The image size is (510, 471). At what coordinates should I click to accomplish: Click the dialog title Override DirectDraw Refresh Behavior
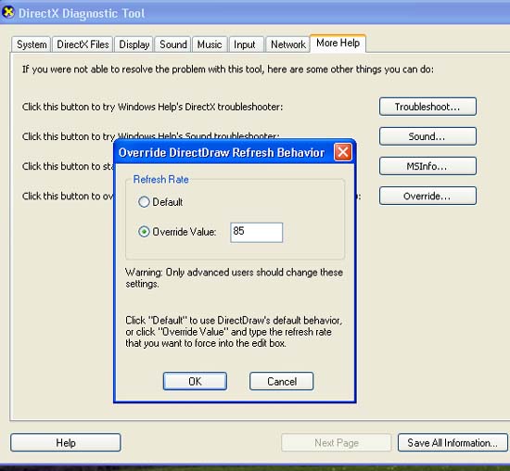coord(222,152)
